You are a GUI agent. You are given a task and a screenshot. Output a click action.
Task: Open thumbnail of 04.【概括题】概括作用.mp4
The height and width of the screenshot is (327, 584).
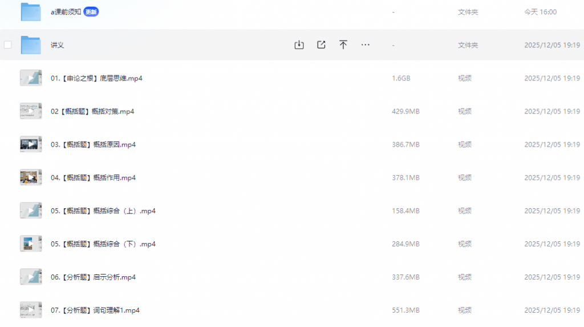(x=31, y=177)
